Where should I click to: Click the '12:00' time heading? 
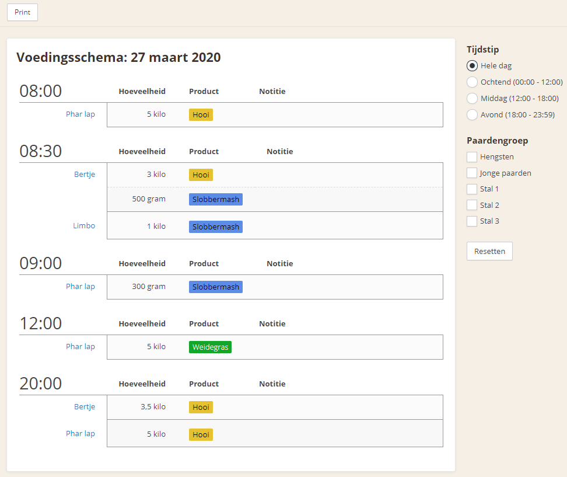40,323
